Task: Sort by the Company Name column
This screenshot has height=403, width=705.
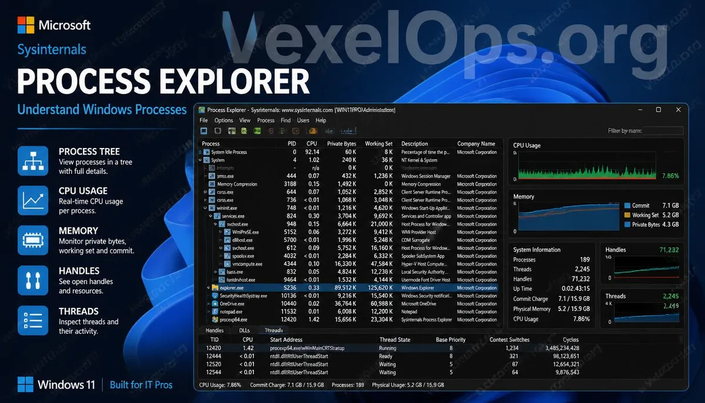Action: 476,143
